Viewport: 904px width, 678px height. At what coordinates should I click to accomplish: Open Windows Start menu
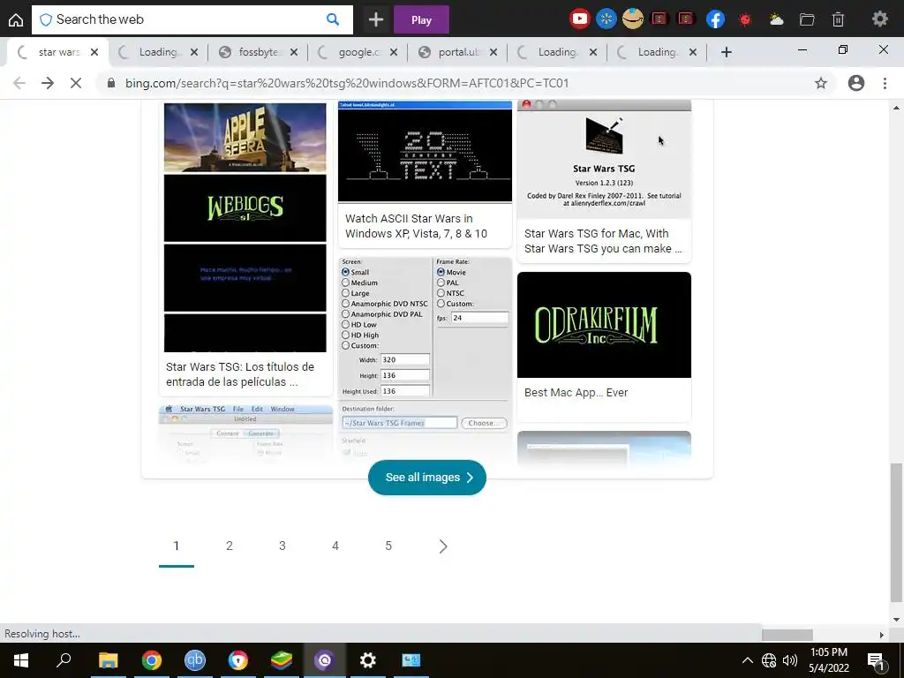pos(21,660)
